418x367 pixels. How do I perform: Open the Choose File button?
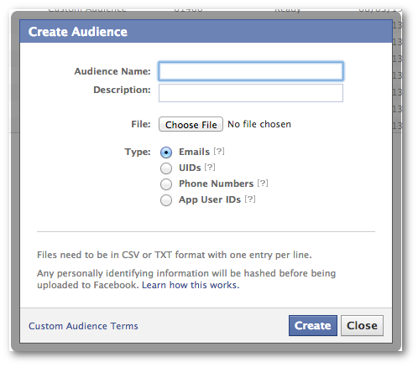(x=191, y=124)
